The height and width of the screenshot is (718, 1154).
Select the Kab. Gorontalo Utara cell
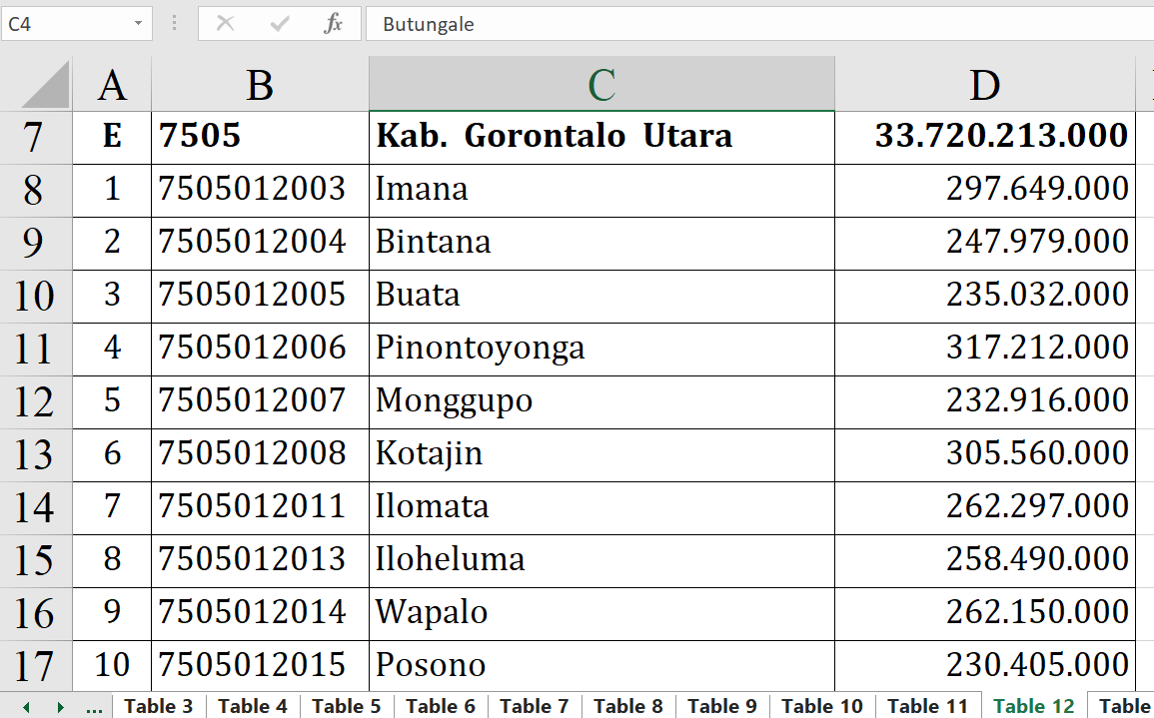click(600, 136)
